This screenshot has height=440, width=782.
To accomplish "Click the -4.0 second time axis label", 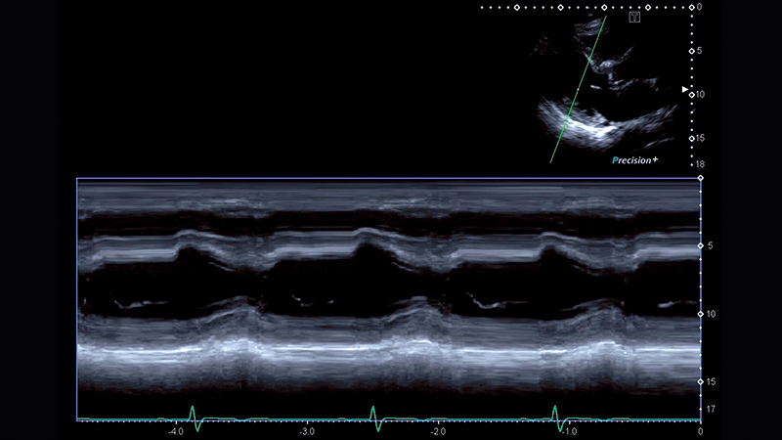I will (x=176, y=431).
